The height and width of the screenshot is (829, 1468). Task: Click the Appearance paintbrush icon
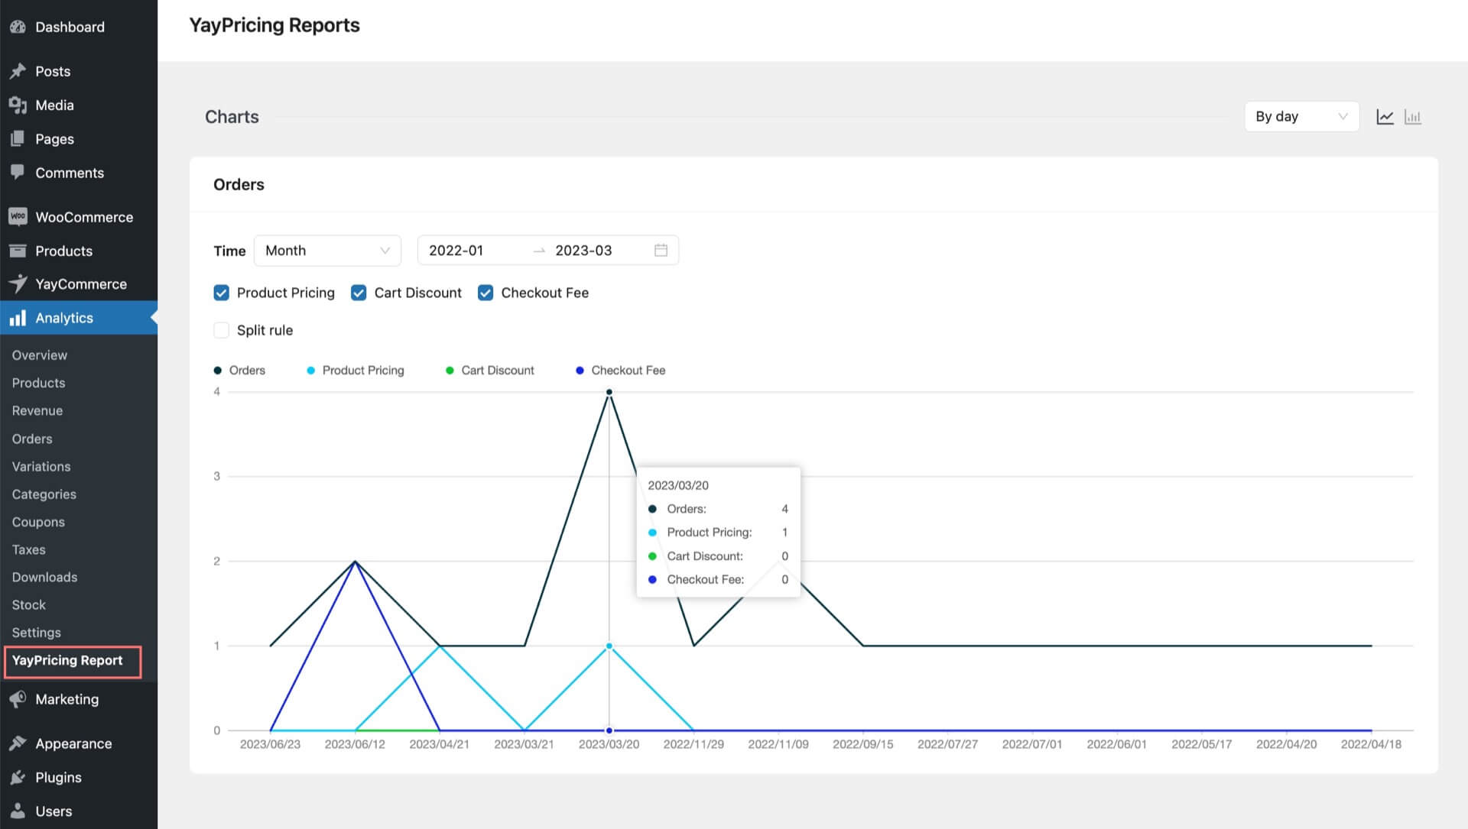tap(18, 743)
